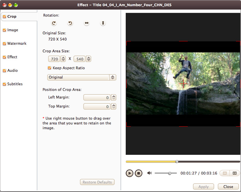Stop the video playback
Image resolution: width=241 pixels, height=192 pixels.
(138, 173)
